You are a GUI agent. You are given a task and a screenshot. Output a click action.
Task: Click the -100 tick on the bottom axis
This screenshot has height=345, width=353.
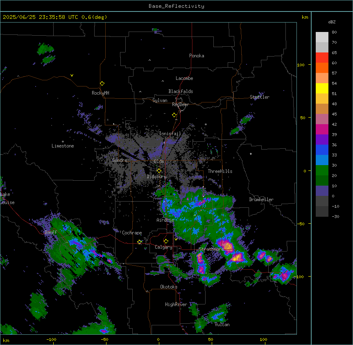pyautogui.click(x=52, y=339)
